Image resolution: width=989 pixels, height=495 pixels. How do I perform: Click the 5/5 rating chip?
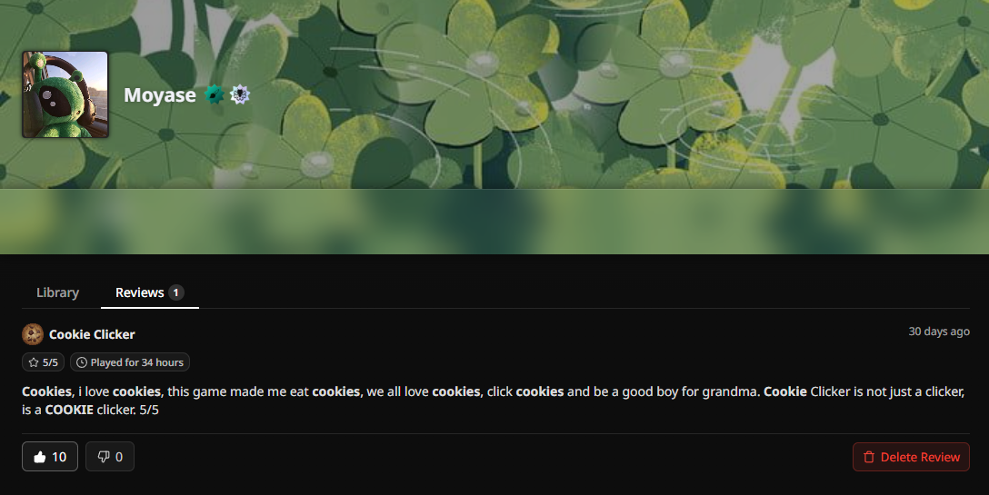tap(43, 362)
